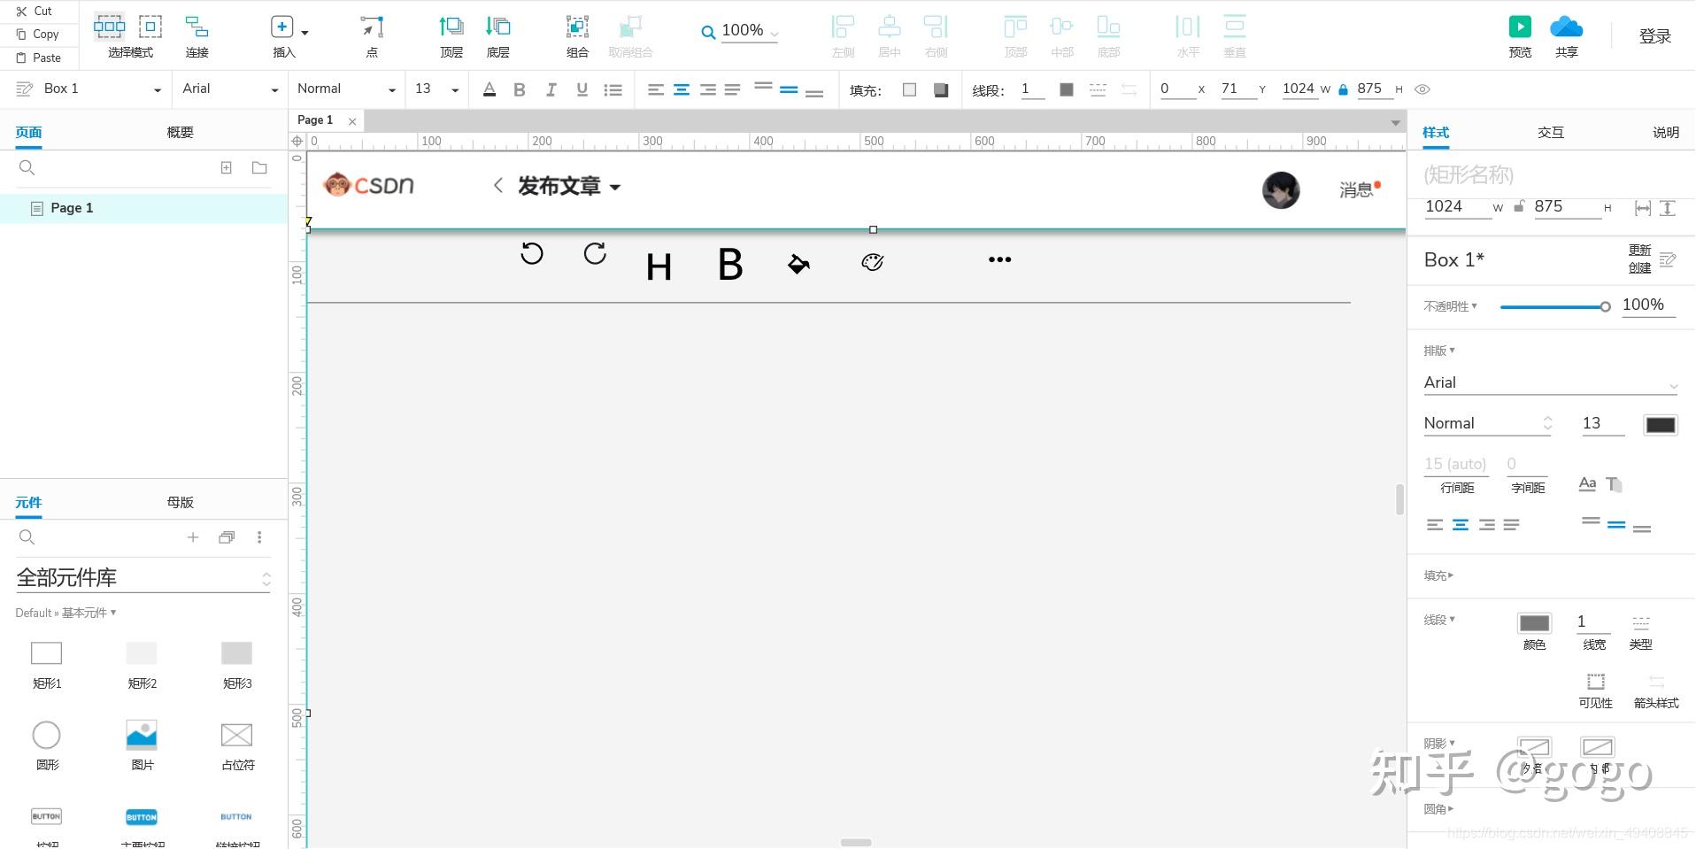Click the 登录 login button

[1655, 36]
